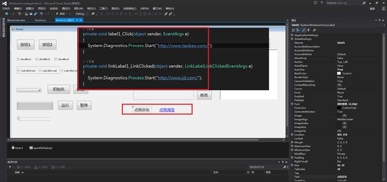Open Property Pages wrench icon
This screenshot has width=387, height=182.
point(314,30)
